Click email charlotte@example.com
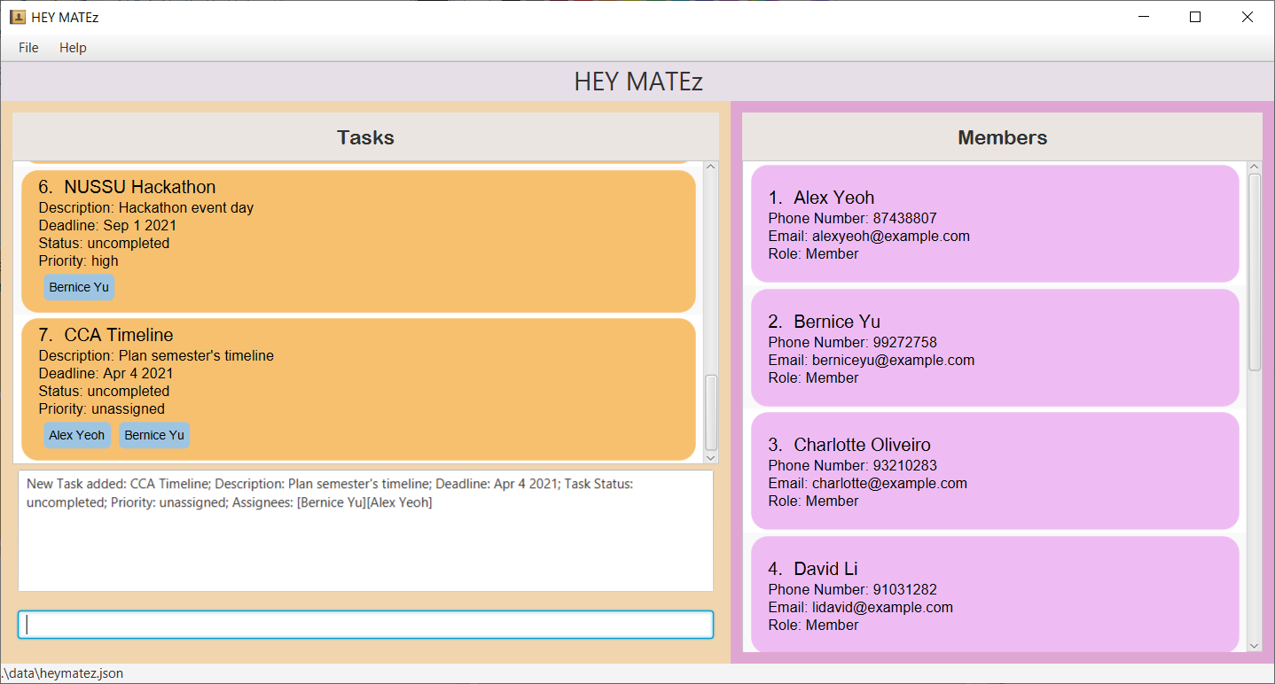The image size is (1275, 684). point(889,484)
